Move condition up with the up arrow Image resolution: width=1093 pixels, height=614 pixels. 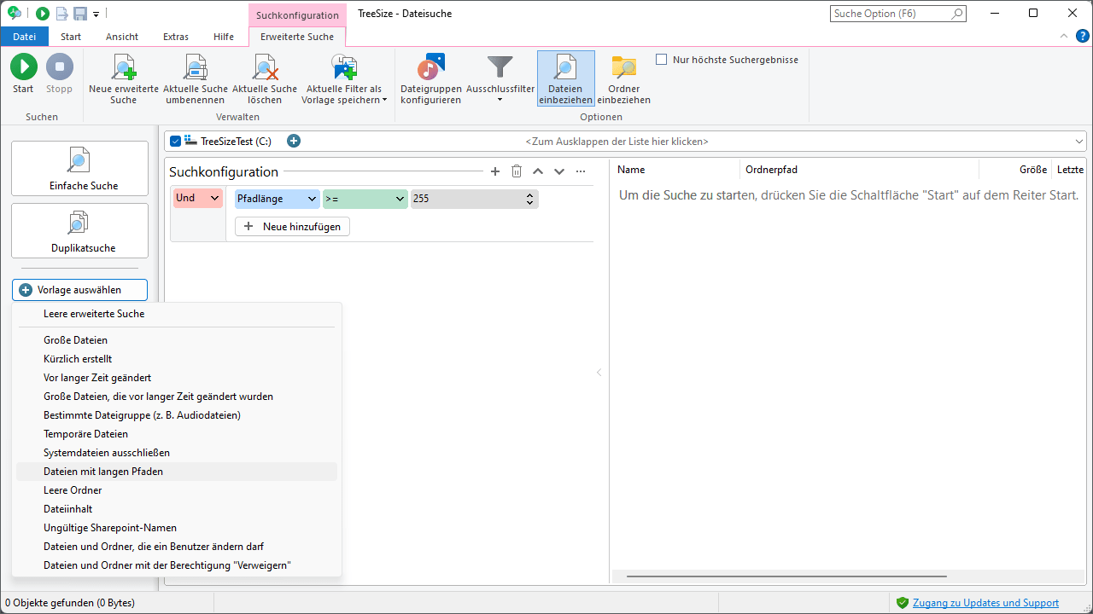(538, 171)
